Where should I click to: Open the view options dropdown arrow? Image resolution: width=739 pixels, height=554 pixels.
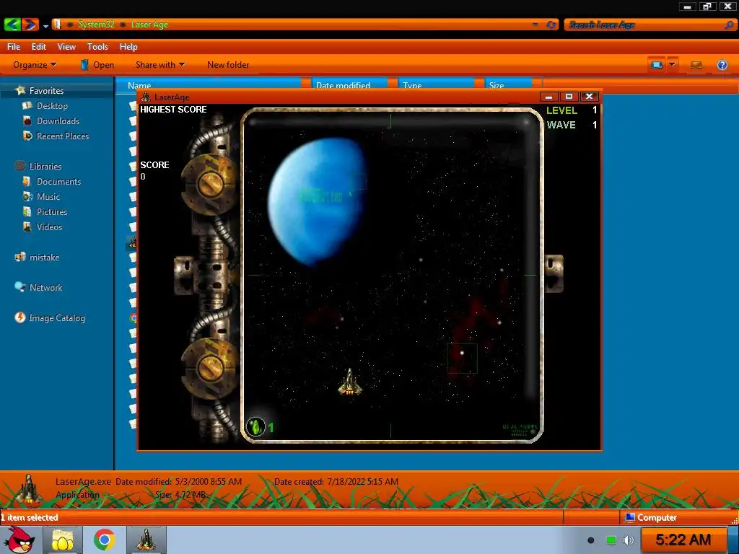click(x=673, y=64)
